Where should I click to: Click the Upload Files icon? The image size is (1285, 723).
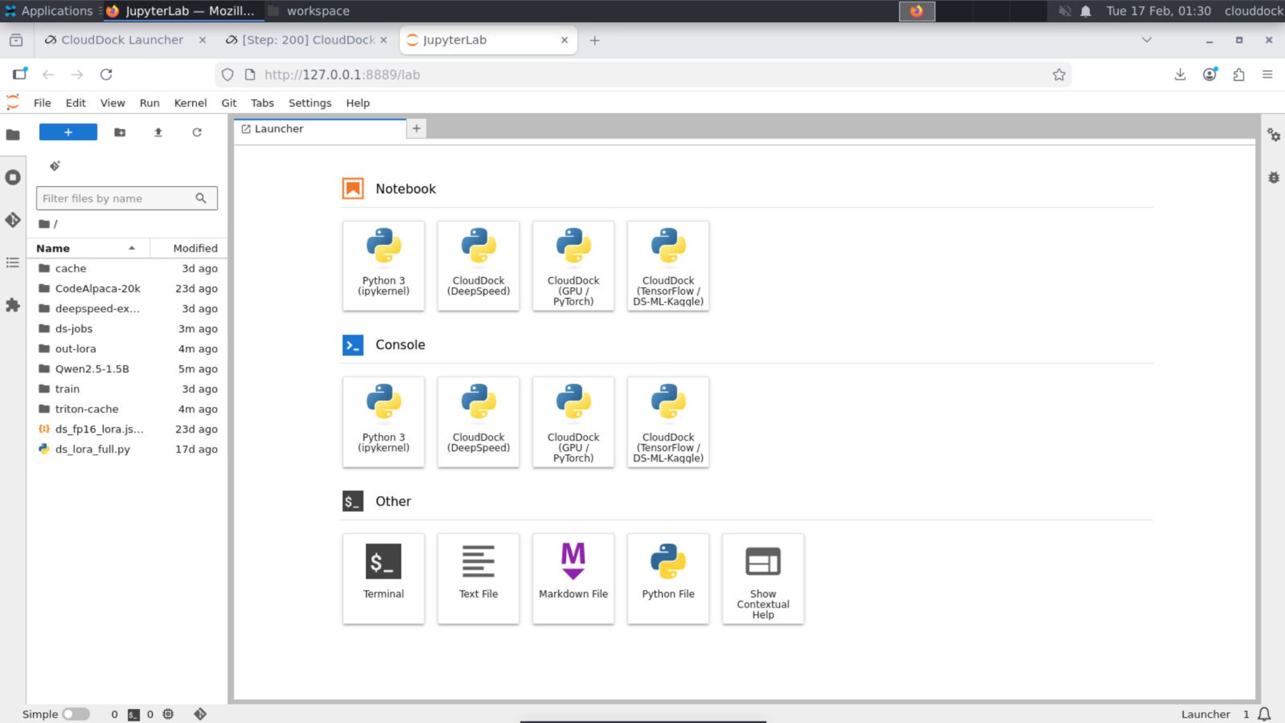click(158, 133)
